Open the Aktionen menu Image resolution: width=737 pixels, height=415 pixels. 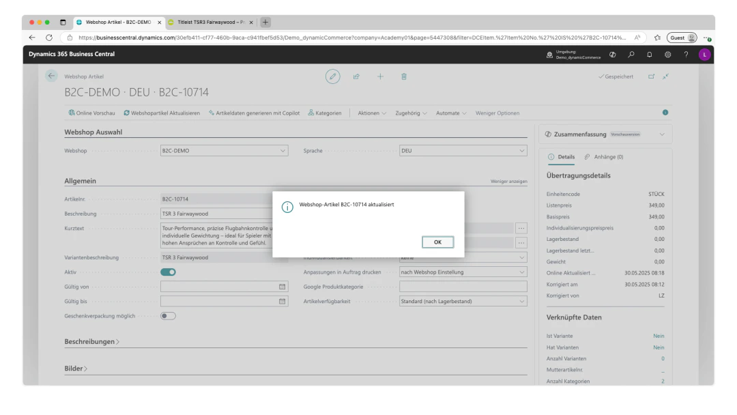coord(372,113)
